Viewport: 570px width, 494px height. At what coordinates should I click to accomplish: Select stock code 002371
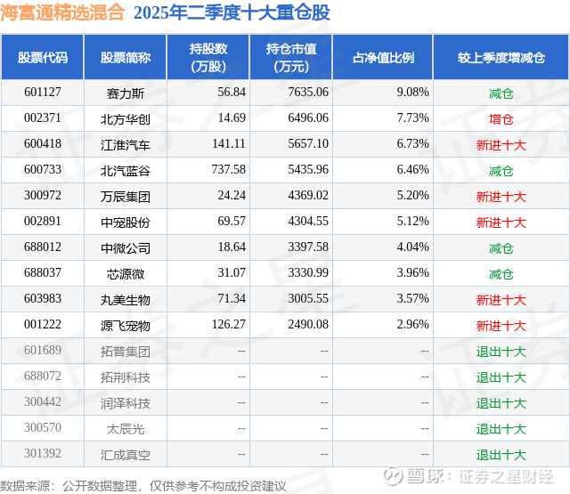click(x=43, y=118)
